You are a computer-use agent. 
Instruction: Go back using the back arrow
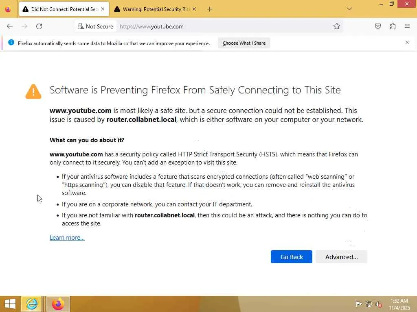(x=10, y=26)
